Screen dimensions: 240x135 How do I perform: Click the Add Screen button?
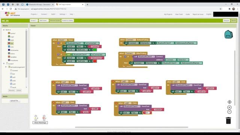(x=43, y=21)
